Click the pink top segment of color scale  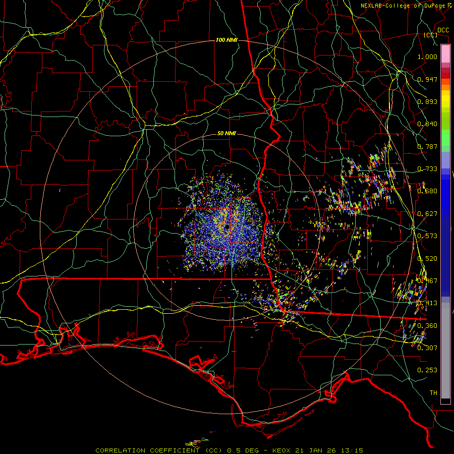[x=445, y=53]
